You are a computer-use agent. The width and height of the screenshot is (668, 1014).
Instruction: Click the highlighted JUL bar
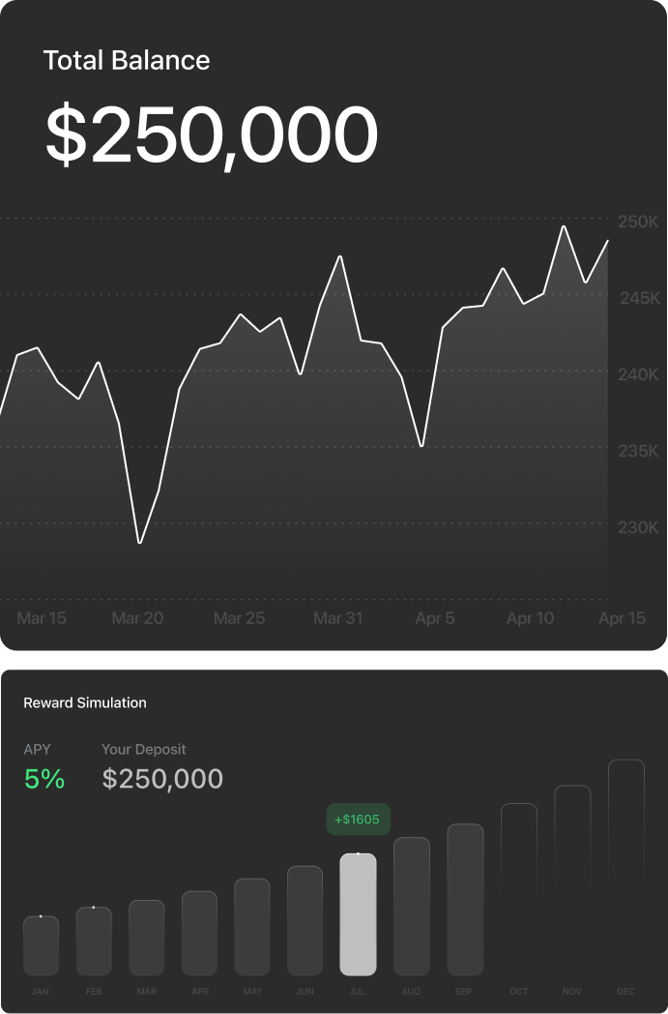pyautogui.click(x=358, y=913)
